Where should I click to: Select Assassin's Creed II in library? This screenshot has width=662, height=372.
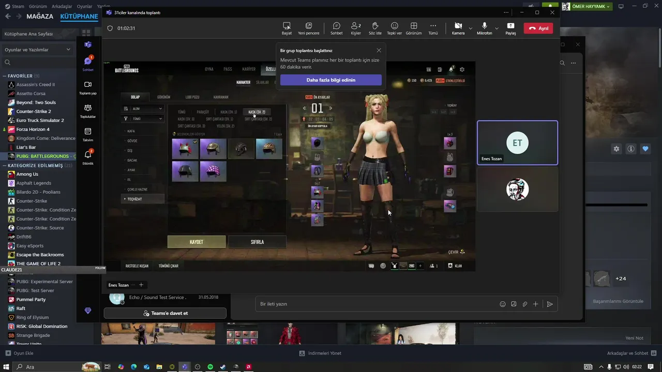(35, 84)
